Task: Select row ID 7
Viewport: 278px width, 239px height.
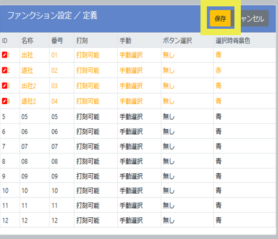Action: (4, 146)
